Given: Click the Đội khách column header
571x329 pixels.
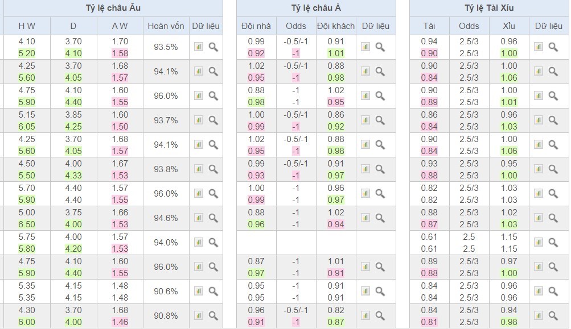Looking at the screenshot, I should click(x=335, y=26).
